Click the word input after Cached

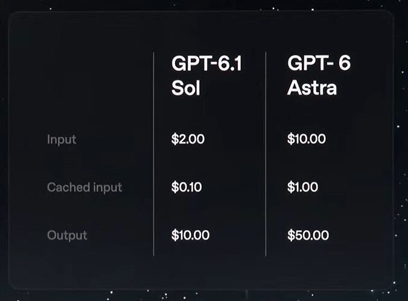[x=107, y=188]
